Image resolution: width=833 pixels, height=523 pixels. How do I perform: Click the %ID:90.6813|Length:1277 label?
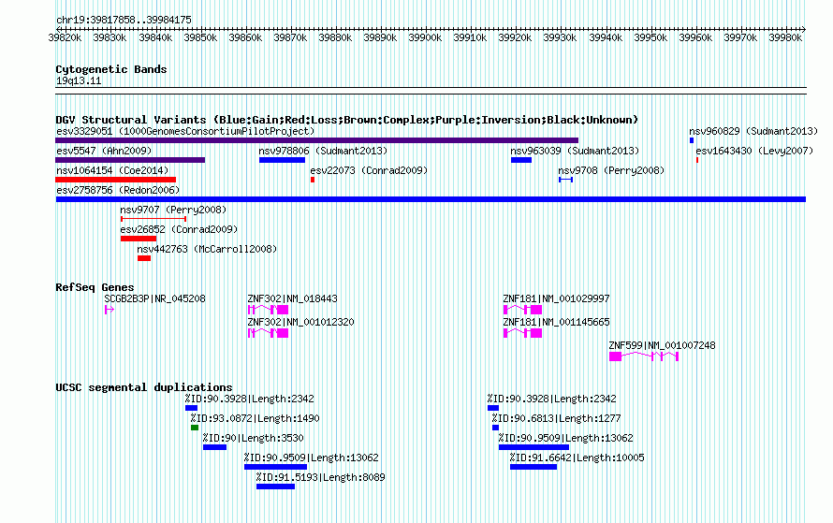556,418
